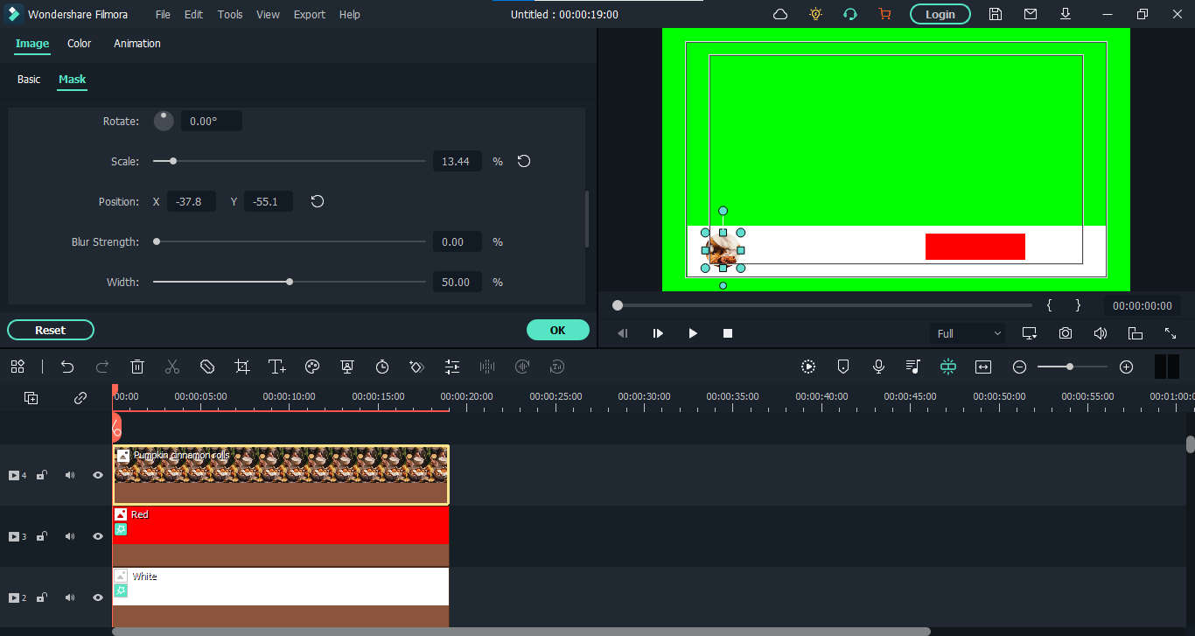Click the undo arrow in timeline toolbar
The width and height of the screenshot is (1195, 636).
pyautogui.click(x=67, y=367)
